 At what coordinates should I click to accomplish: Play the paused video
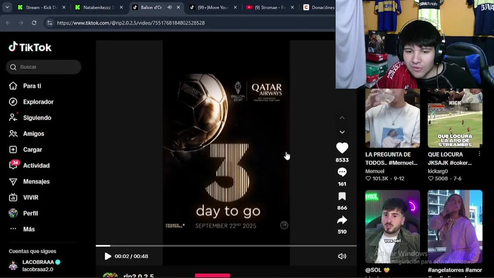coord(108,256)
